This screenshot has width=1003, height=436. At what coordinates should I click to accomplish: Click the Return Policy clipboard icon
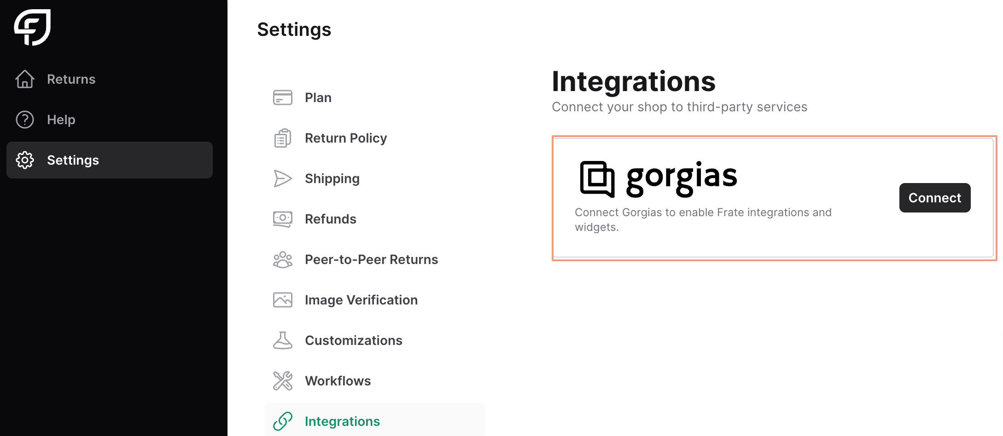coord(282,138)
